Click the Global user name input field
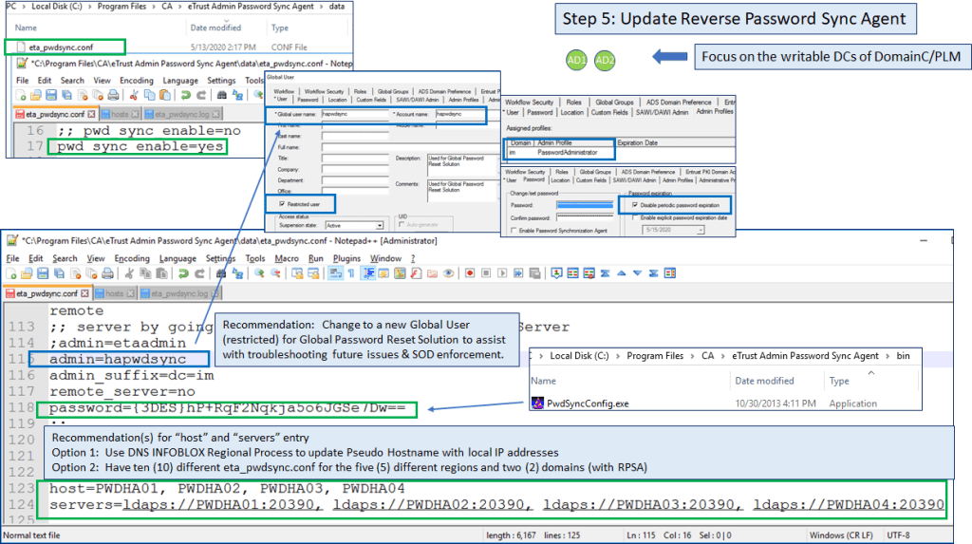Screen dimensions: 972x544 tap(355, 115)
